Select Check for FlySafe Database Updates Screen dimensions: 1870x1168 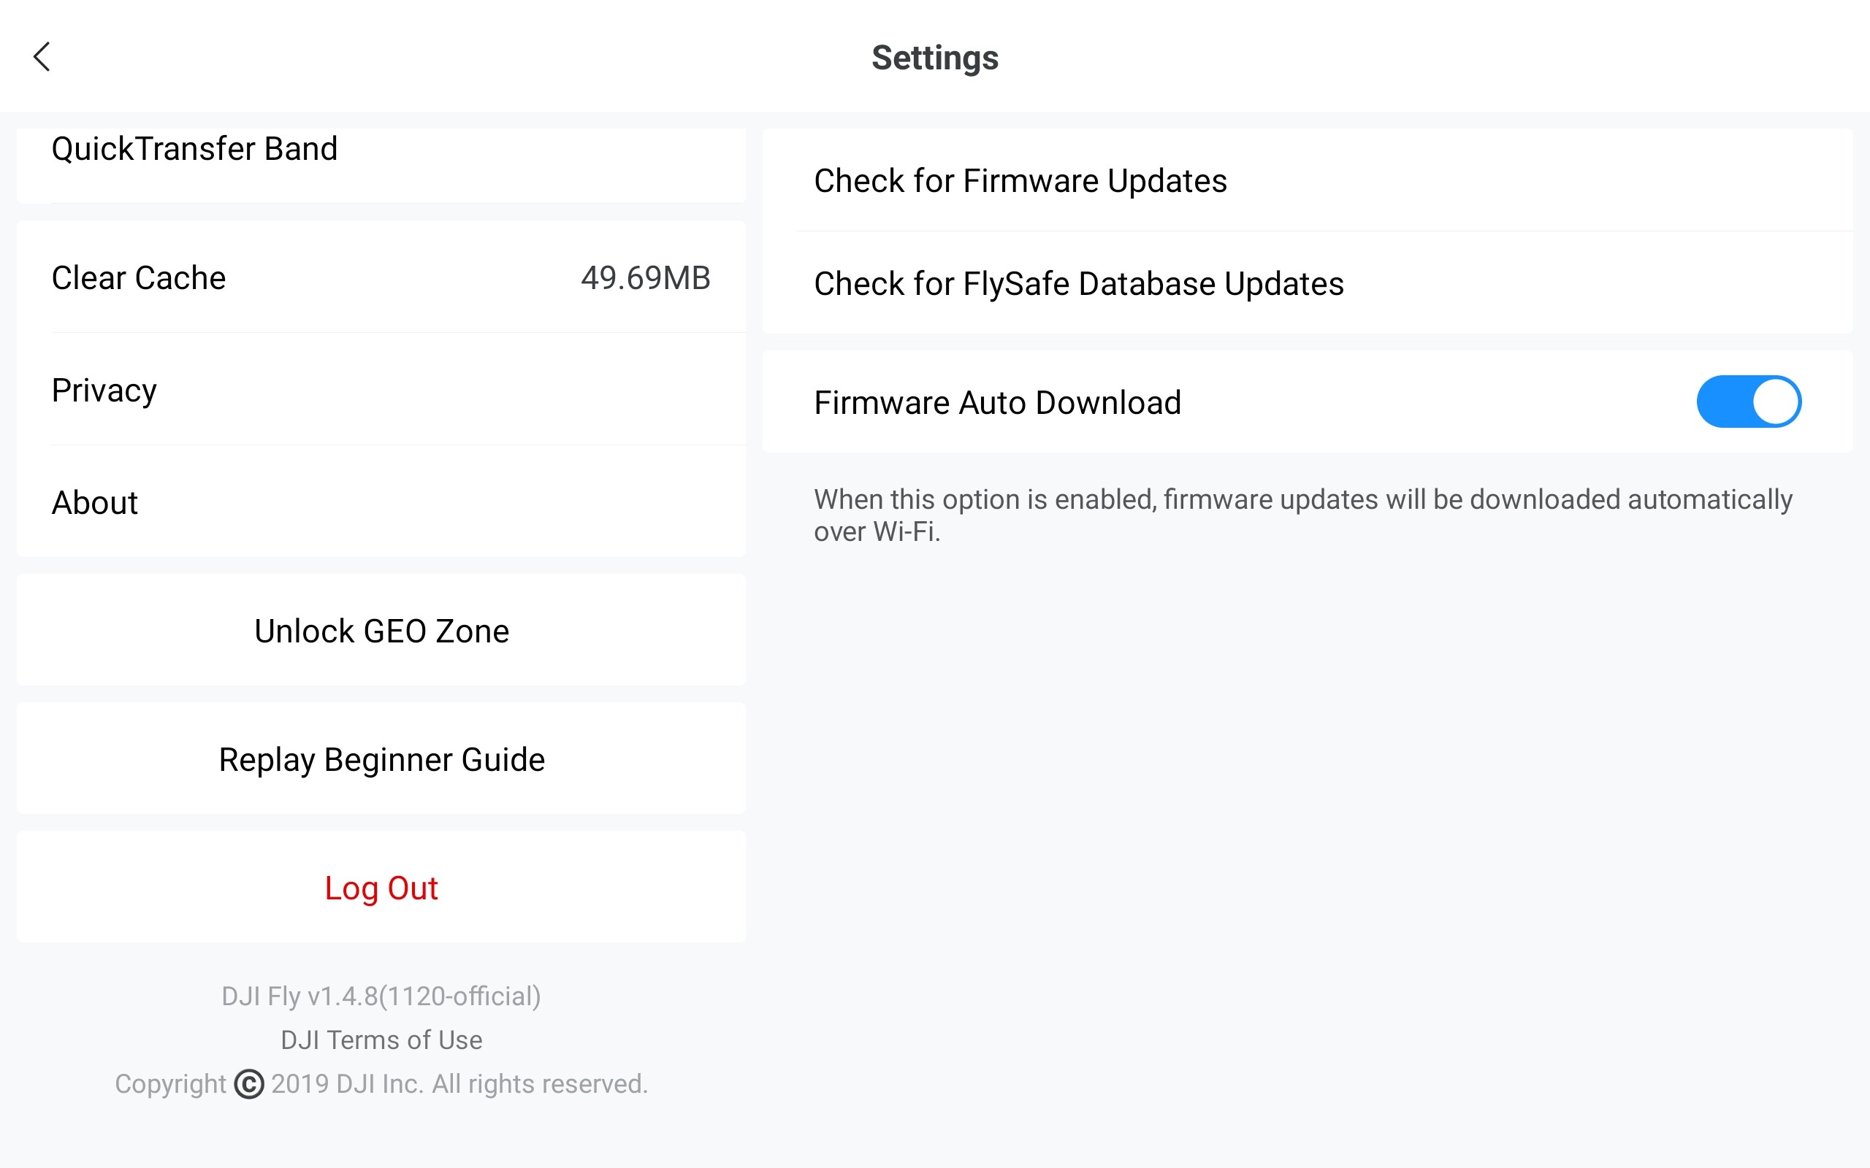point(1308,283)
